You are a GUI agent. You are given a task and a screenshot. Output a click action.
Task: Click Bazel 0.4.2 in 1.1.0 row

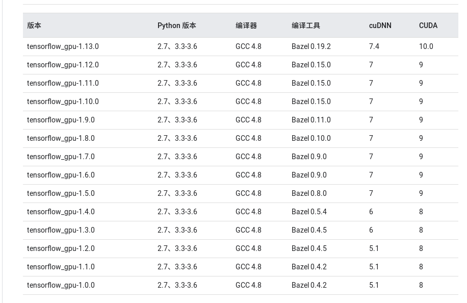click(309, 267)
